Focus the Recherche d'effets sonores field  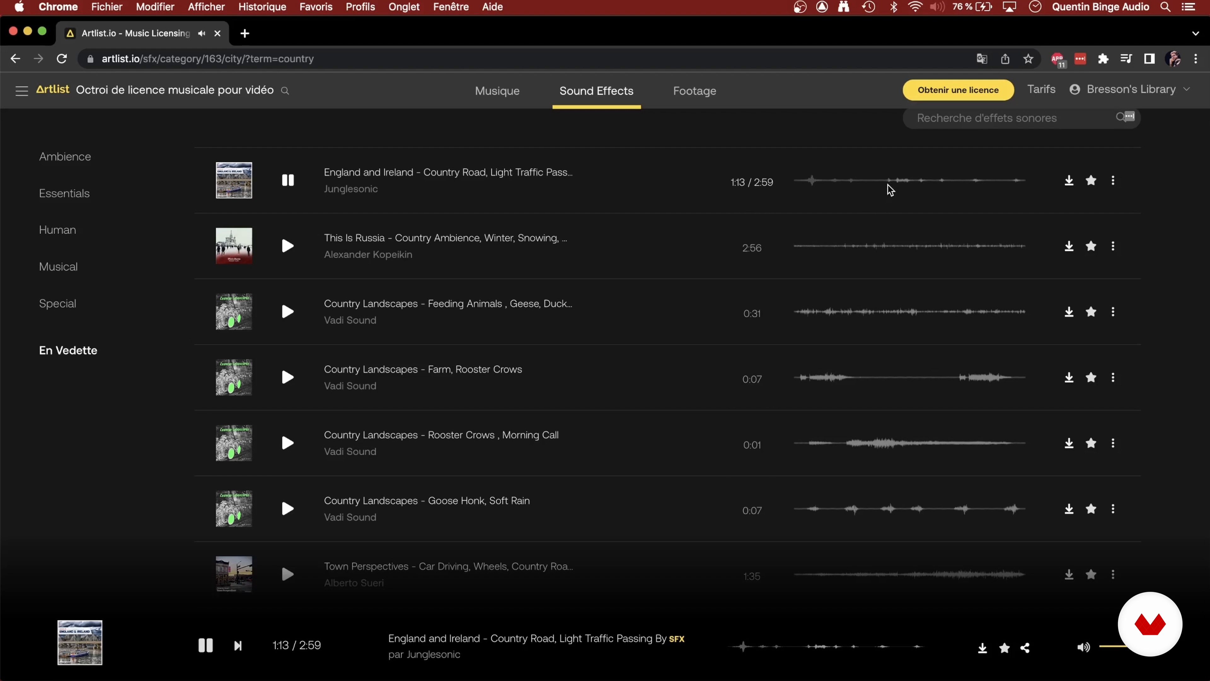click(x=1021, y=118)
